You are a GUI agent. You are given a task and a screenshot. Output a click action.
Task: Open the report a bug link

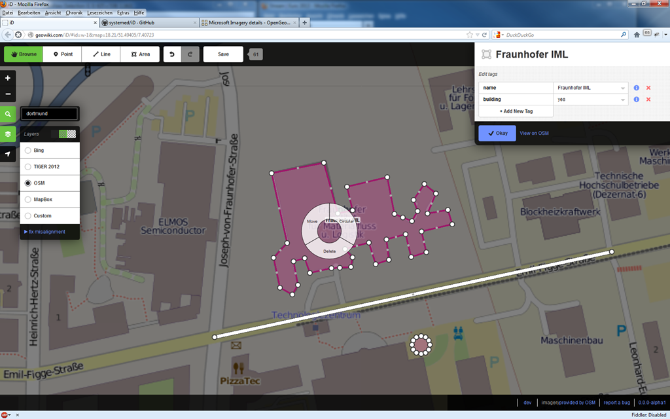click(x=616, y=403)
